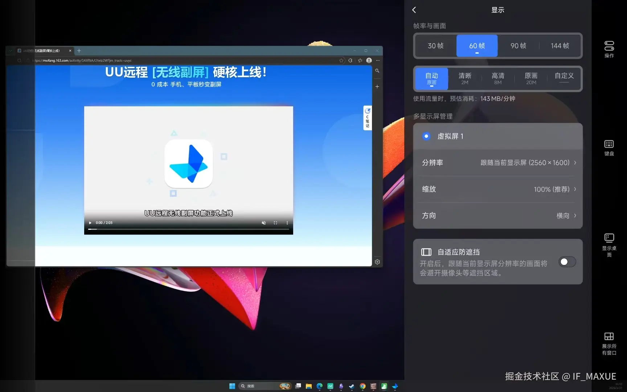Open the Edge tab list chevron
The image size is (627, 392).
(x=11, y=51)
